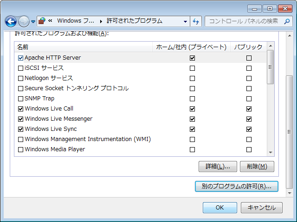
Task: Click the refresh button beside address bar
Action: [196, 21]
